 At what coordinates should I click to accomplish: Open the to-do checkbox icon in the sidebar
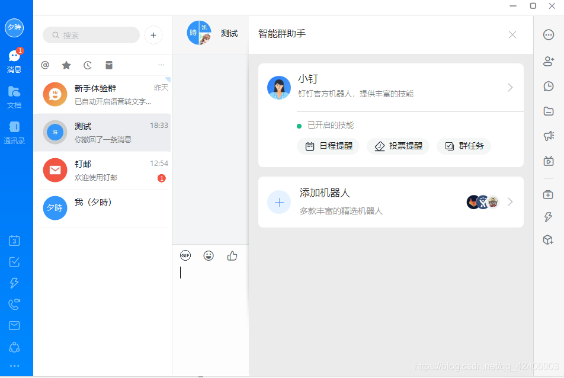14,262
